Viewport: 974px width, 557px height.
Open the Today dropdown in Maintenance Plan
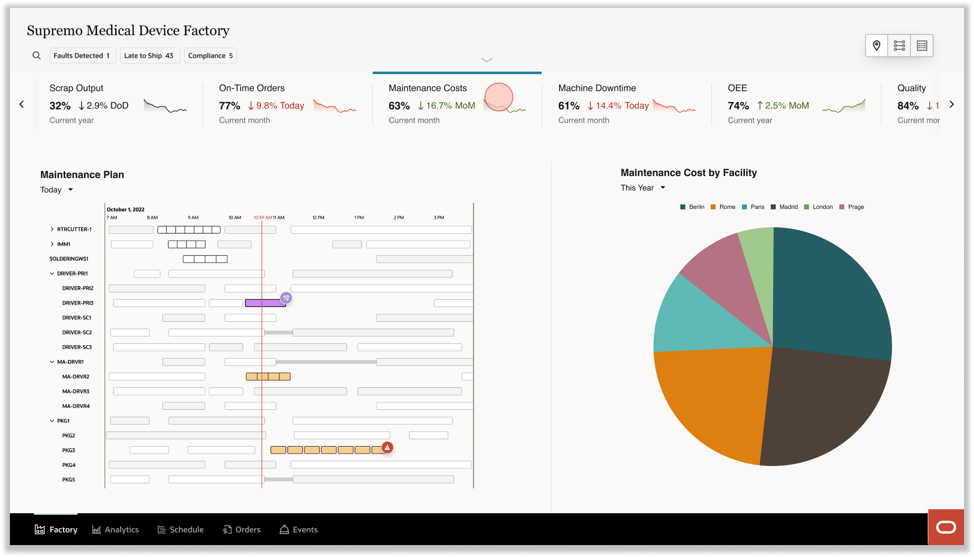tap(57, 190)
